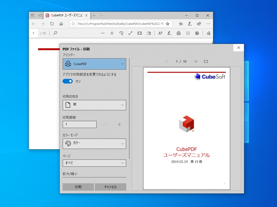Save the PDF with the save icon
Image resolution: width=277 pixels, height=207 pixels.
(x=188, y=33)
